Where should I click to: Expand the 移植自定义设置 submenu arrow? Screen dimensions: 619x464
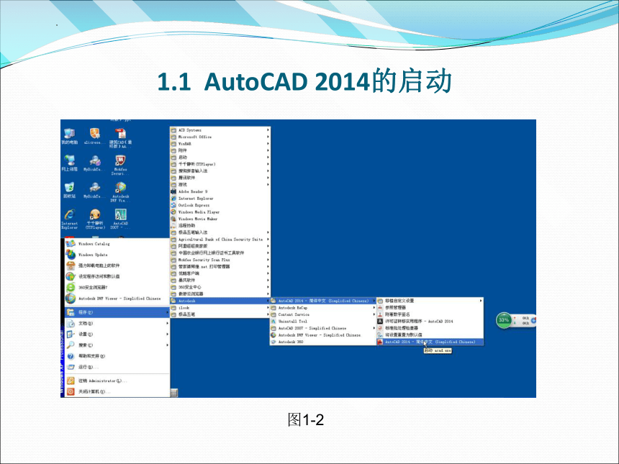click(x=481, y=301)
